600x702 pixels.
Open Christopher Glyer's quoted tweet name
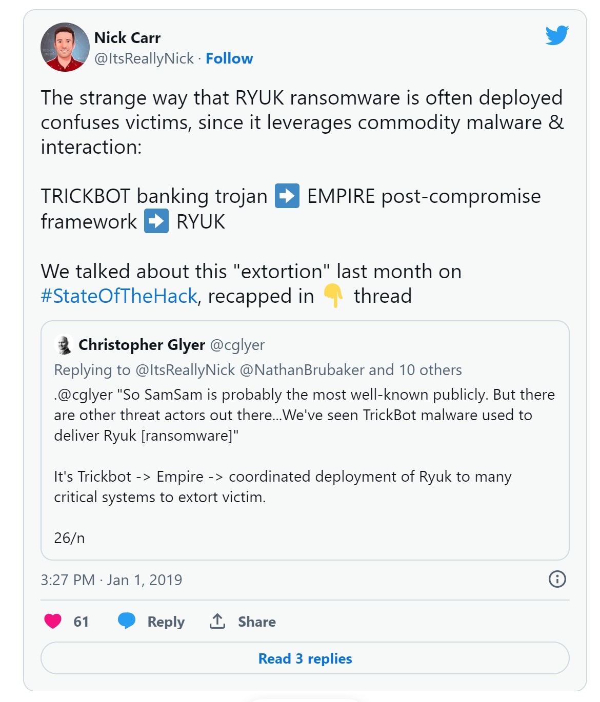[x=142, y=345]
